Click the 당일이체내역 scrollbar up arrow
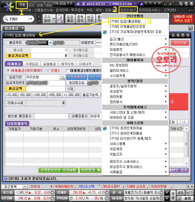Image resolution: width=195 pixels, height=202 pixels. coord(187,129)
